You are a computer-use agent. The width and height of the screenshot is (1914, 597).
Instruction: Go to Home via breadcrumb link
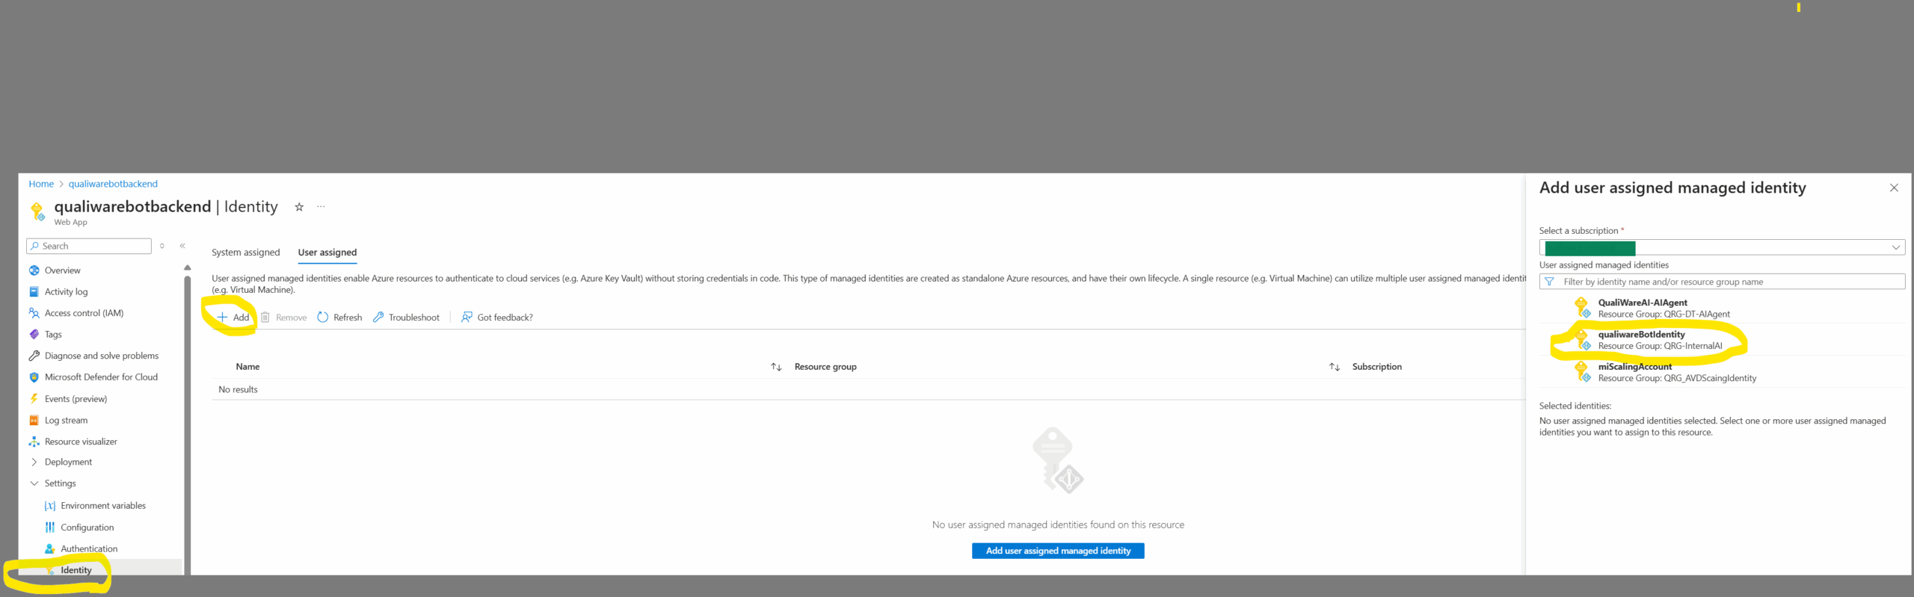pyautogui.click(x=41, y=184)
